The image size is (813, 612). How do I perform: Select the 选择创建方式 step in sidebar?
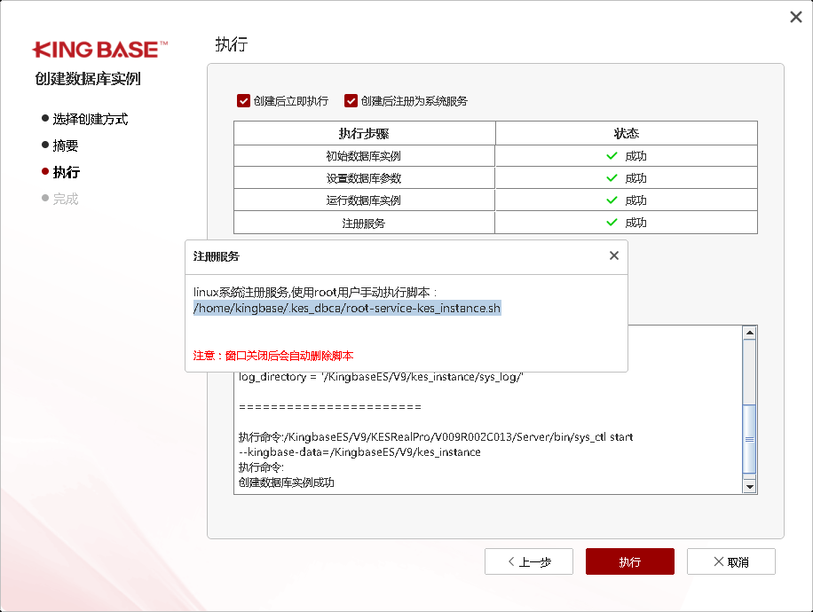90,119
